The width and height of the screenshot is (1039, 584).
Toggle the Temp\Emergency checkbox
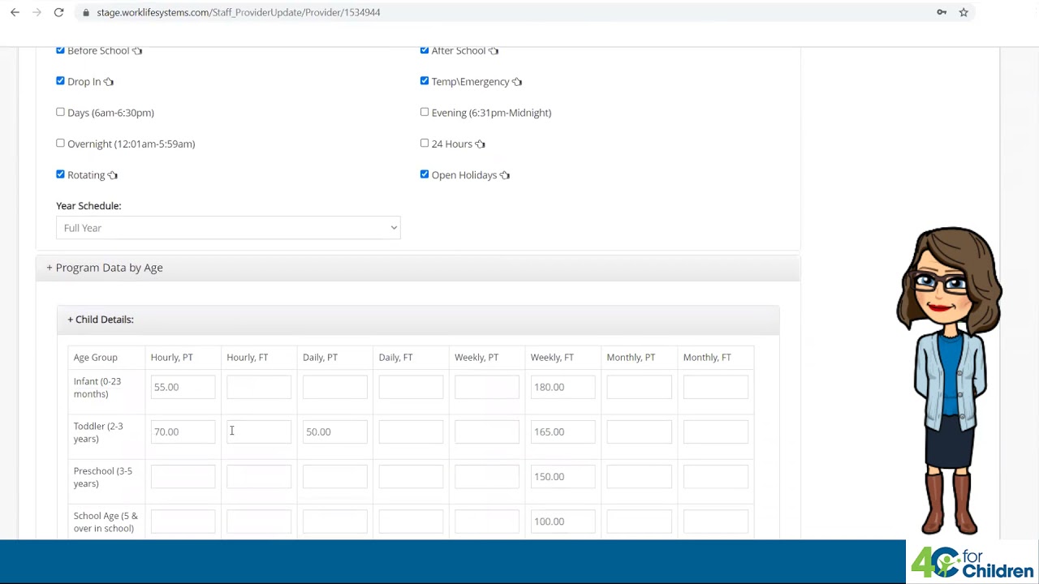pyautogui.click(x=425, y=81)
